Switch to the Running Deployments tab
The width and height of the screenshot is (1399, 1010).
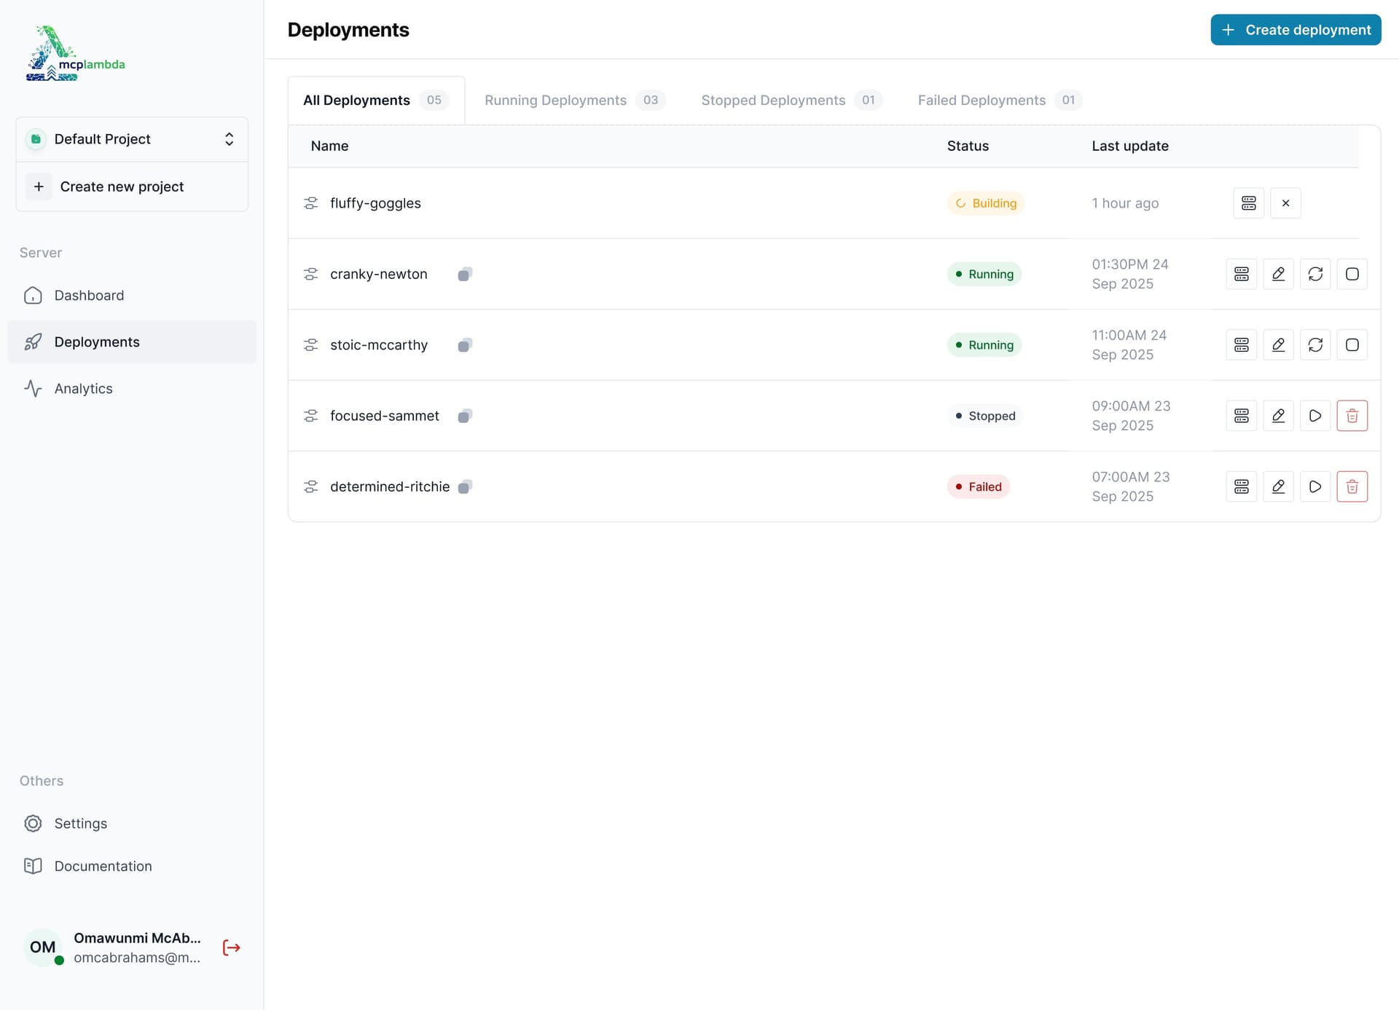555,100
